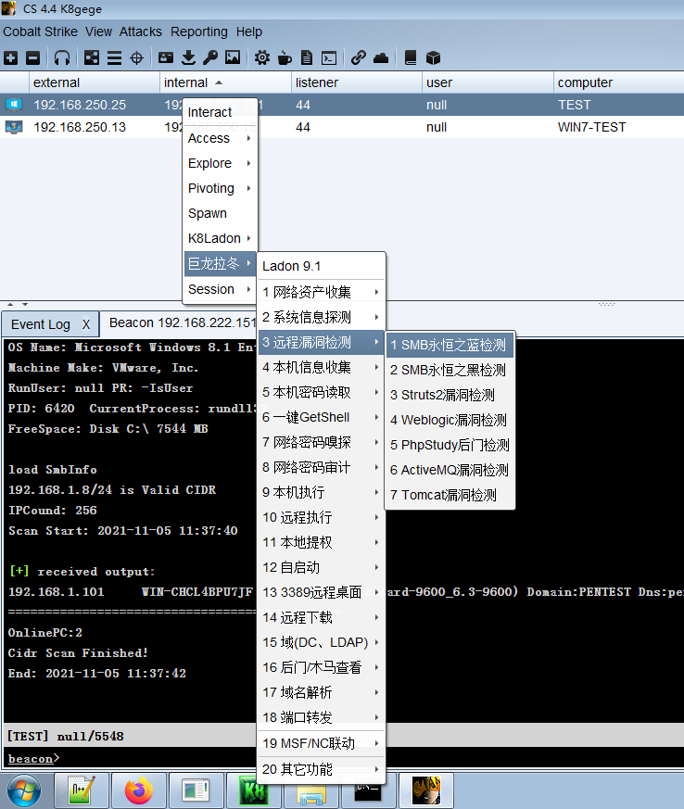Open the Help menu
This screenshot has height=809, width=684.
click(x=249, y=32)
